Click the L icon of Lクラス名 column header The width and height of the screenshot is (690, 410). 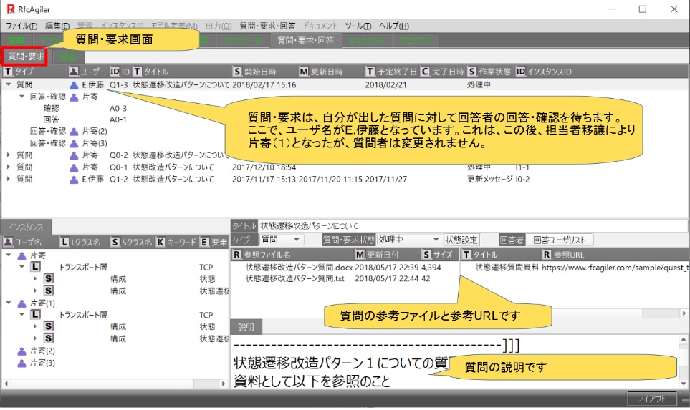pos(64,242)
